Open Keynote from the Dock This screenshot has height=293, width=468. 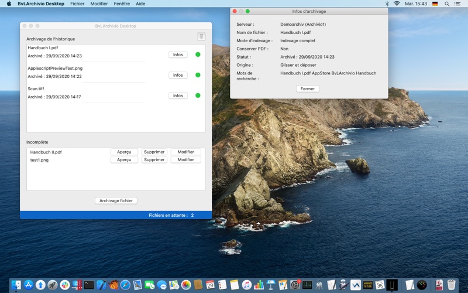coord(271,285)
